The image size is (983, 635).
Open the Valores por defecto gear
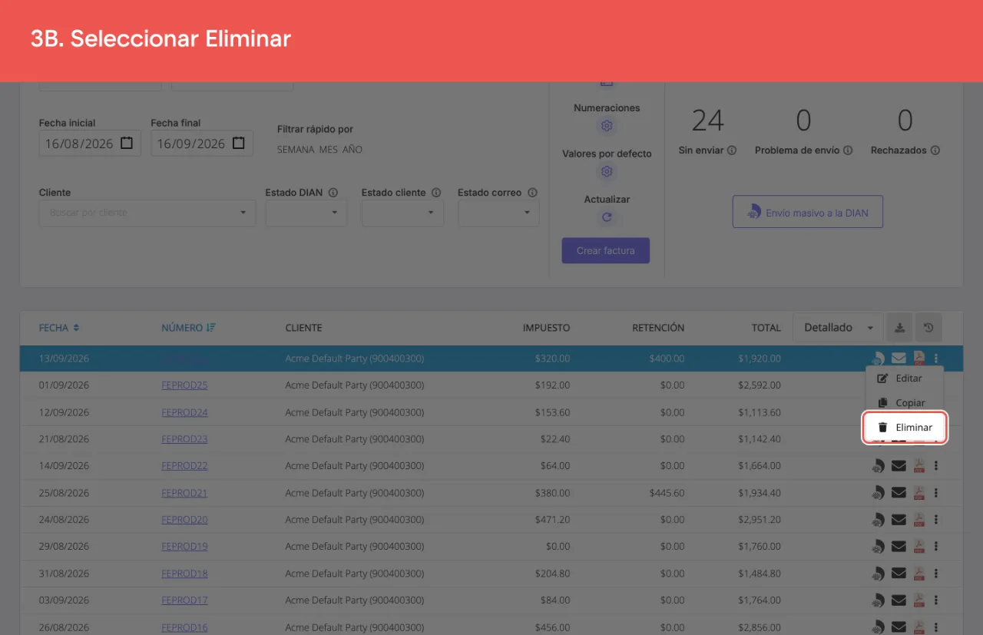(x=607, y=171)
